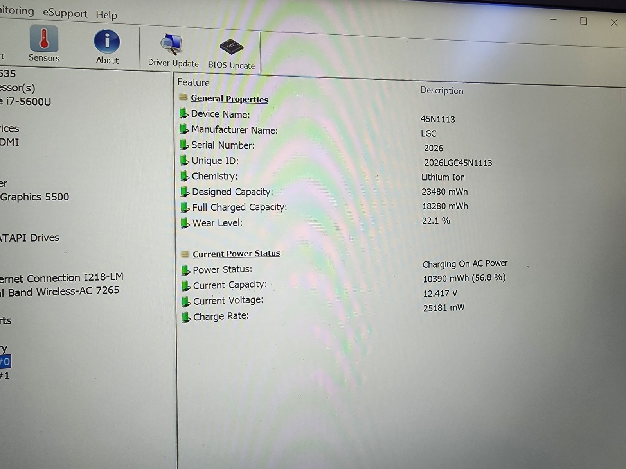The image size is (626, 469).
Task: Click battery icon beside Chemistry
Action: [x=184, y=176]
